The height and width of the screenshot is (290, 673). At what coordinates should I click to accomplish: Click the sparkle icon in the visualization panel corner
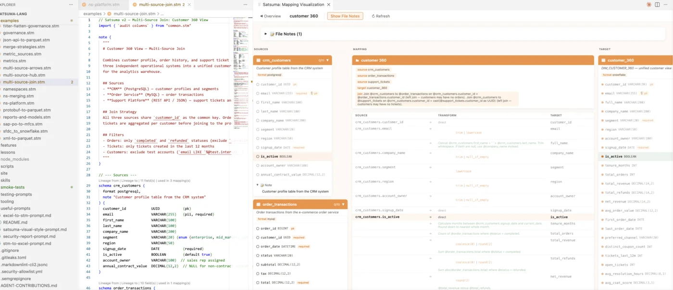pyautogui.click(x=648, y=4)
